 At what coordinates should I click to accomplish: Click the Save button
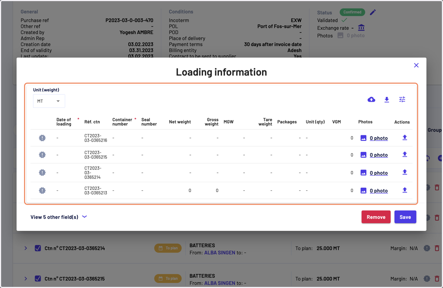coord(405,217)
